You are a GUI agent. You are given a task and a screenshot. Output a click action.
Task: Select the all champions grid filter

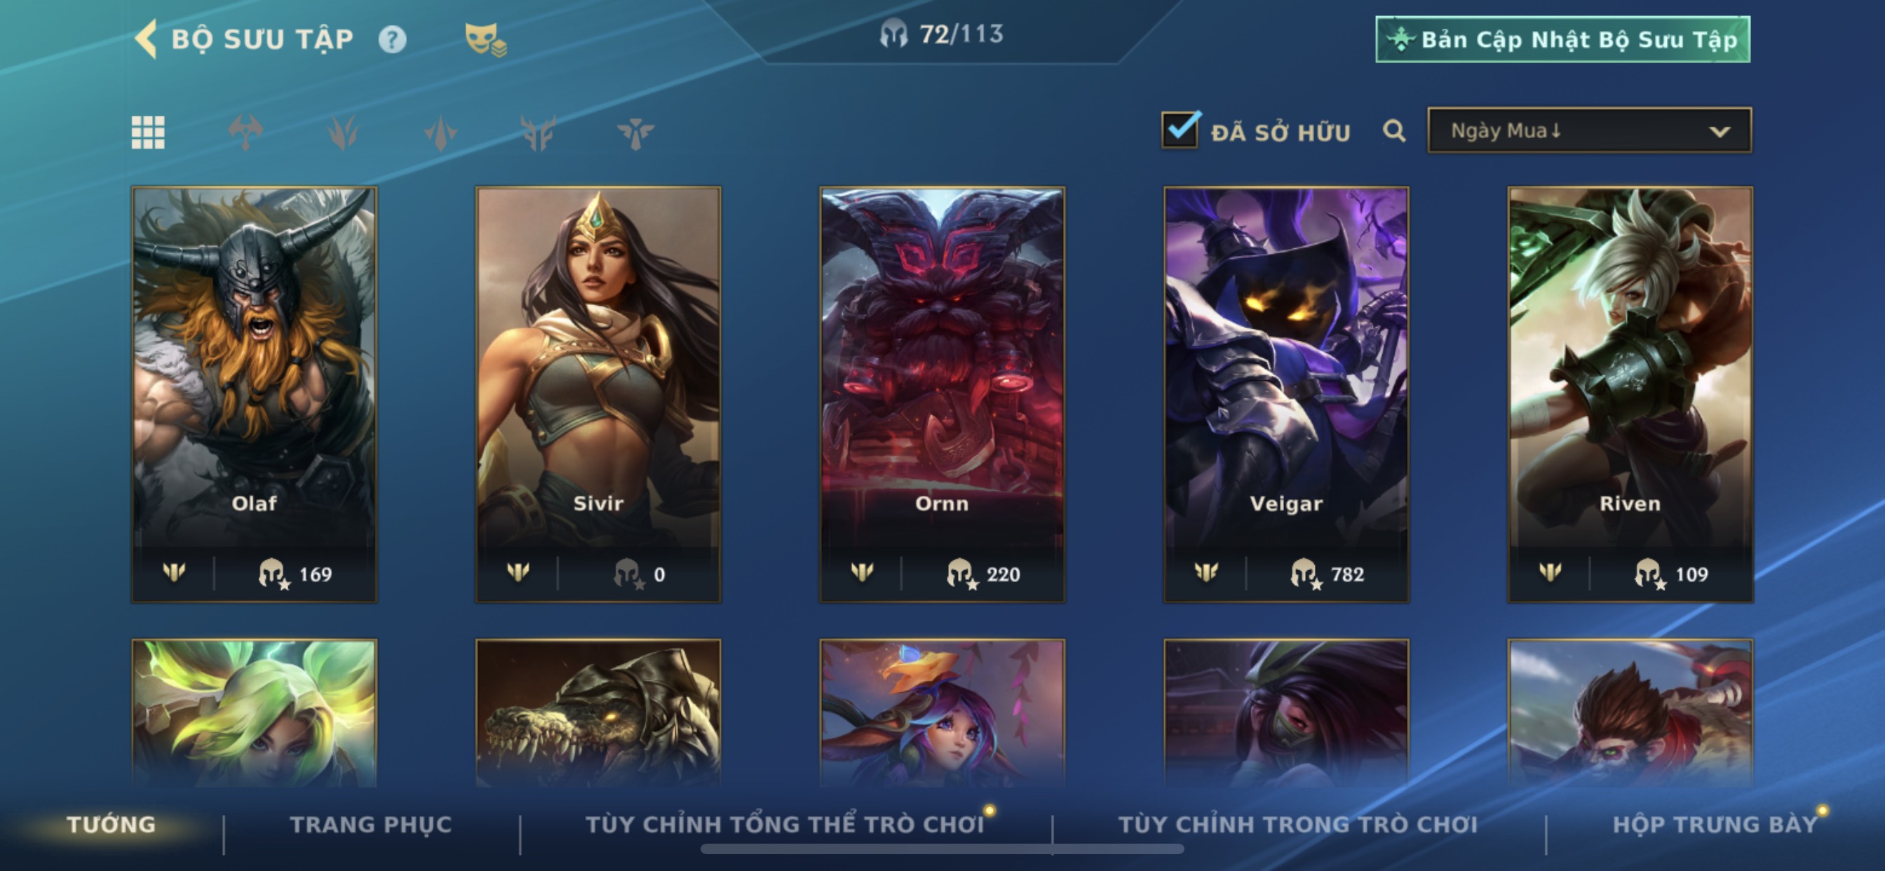148,133
